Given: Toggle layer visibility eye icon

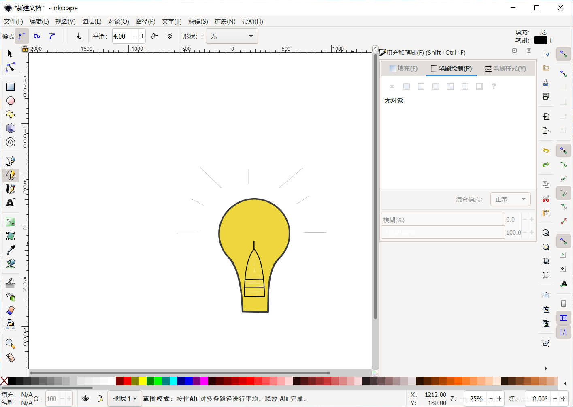Looking at the screenshot, I should tap(85, 398).
